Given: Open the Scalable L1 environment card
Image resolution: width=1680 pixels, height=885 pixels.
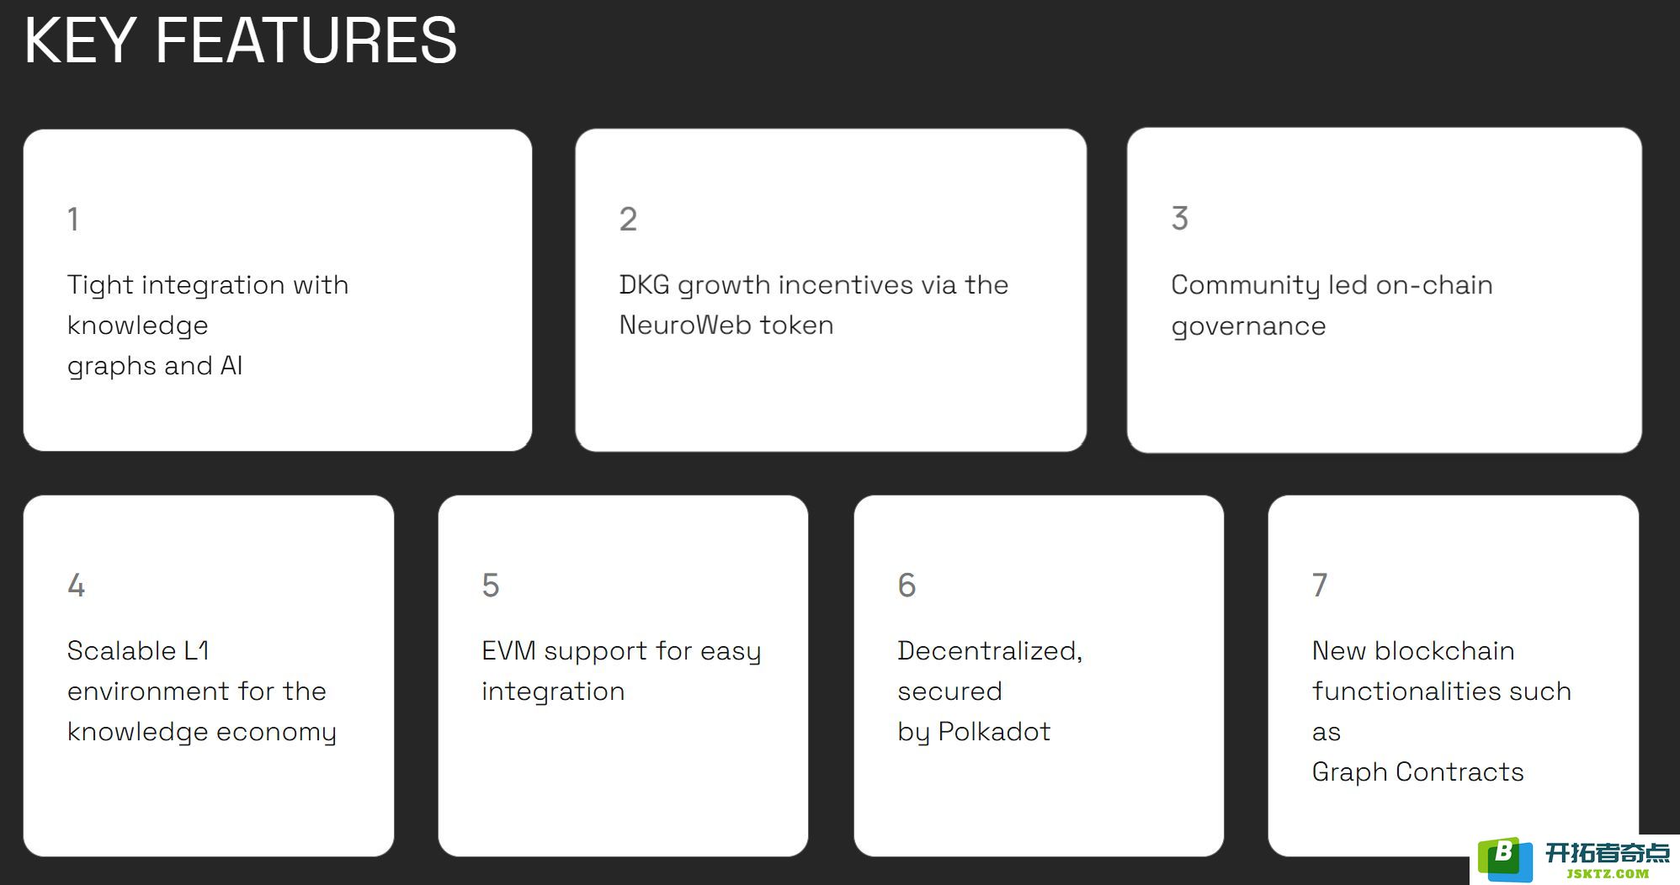Looking at the screenshot, I should pos(209,676).
